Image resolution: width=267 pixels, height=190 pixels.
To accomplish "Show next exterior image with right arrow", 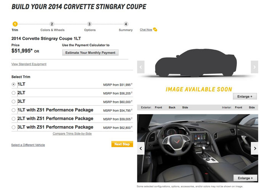I will 254,67.
